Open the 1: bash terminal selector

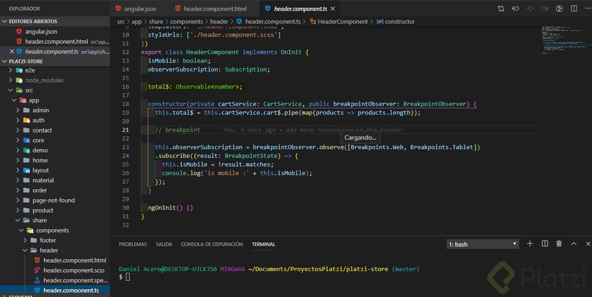483,244
